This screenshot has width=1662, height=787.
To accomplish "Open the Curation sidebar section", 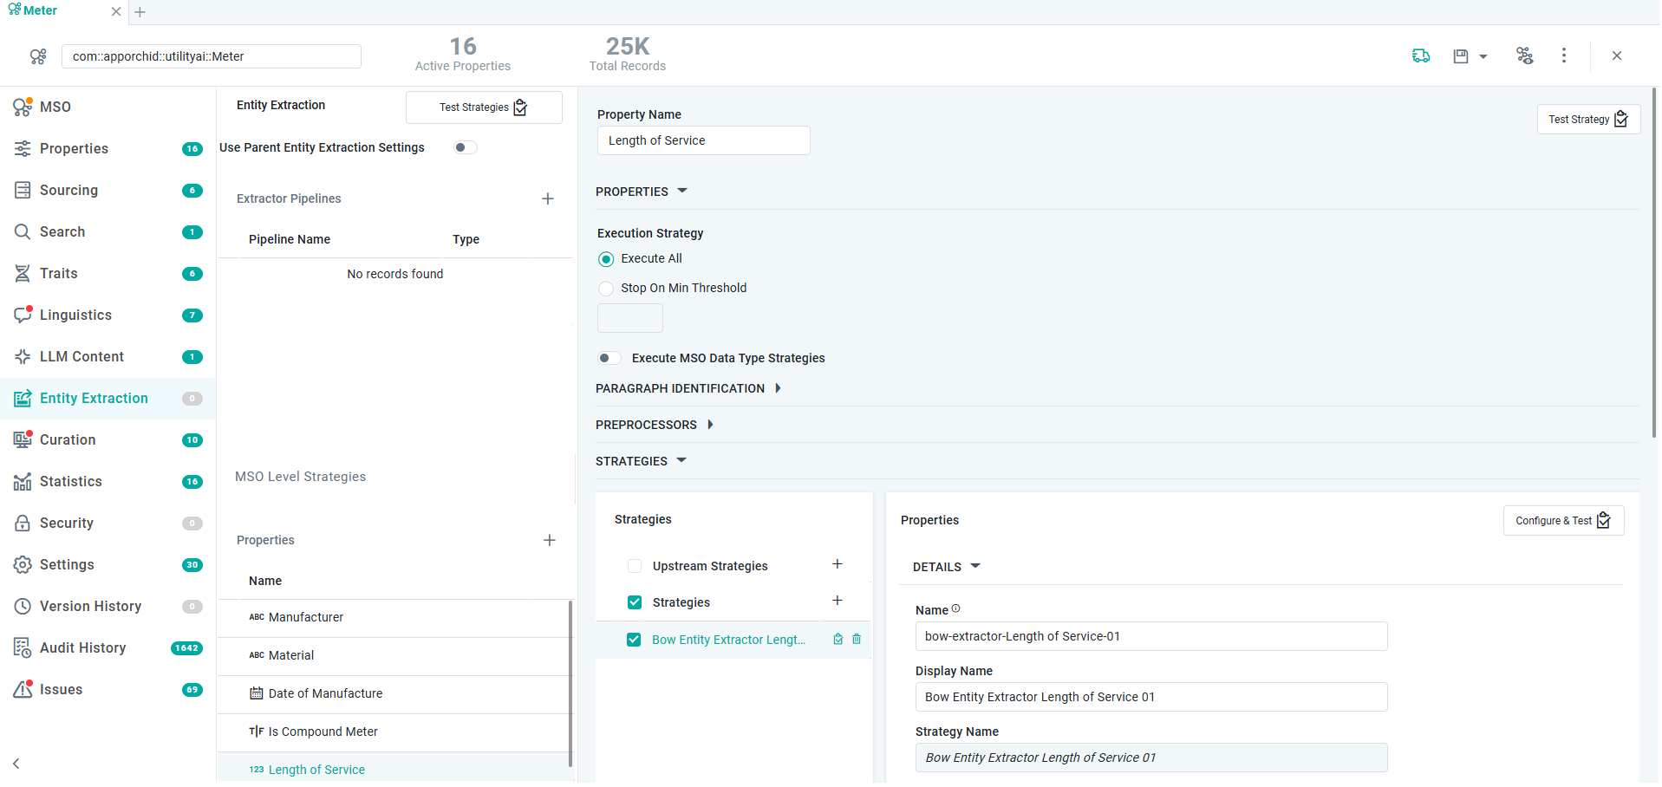I will click(68, 439).
